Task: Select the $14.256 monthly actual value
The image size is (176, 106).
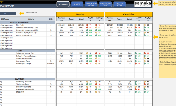Action: [x=81, y=25]
